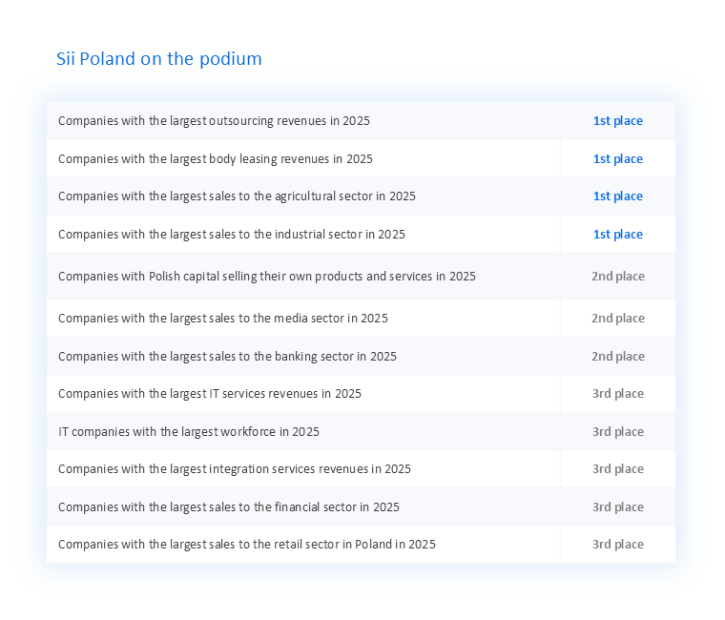Select the agricultural sector sales row
Viewport: 725px width, 620px height.
tap(361, 196)
